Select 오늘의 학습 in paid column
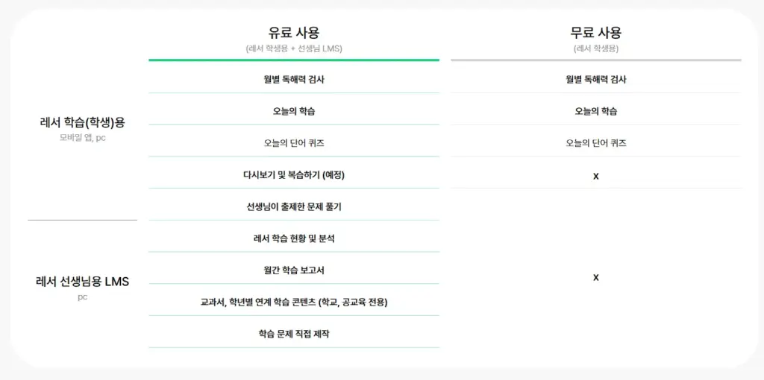Viewport: 764px width, 380px height. coord(294,111)
